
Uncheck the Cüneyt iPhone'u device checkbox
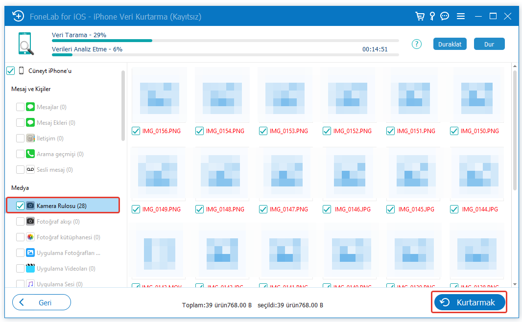coord(11,71)
